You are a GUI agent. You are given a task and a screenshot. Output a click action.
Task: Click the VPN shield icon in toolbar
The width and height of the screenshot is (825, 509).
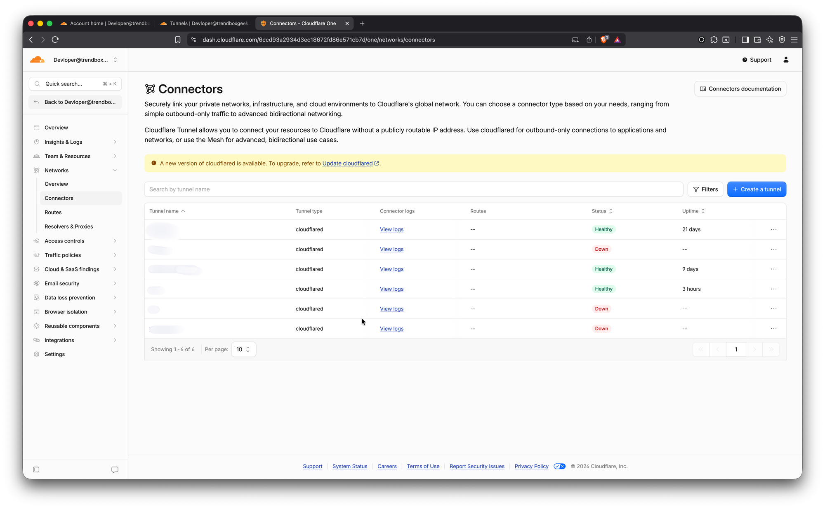[782, 40]
